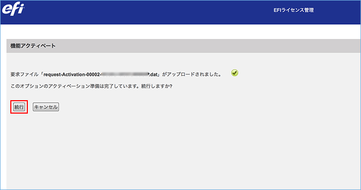361x190 pixels.
Task: Click the request-Activation-00002 file name text
Action: point(101,74)
